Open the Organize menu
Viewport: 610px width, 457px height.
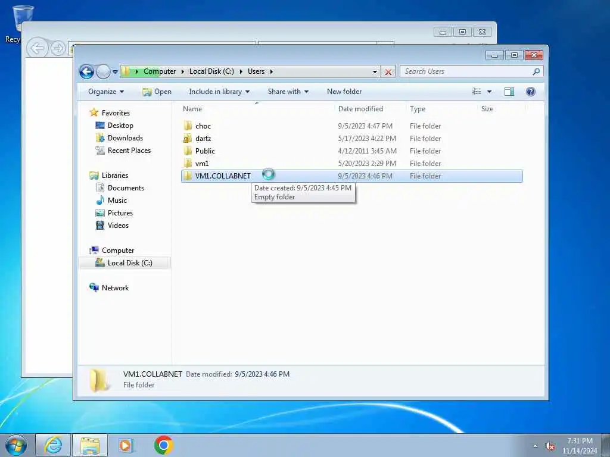tap(106, 92)
